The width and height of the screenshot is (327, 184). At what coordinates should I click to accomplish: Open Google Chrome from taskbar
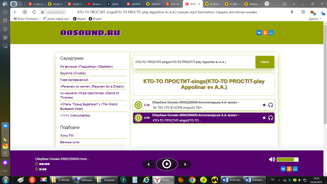(x=192, y=180)
